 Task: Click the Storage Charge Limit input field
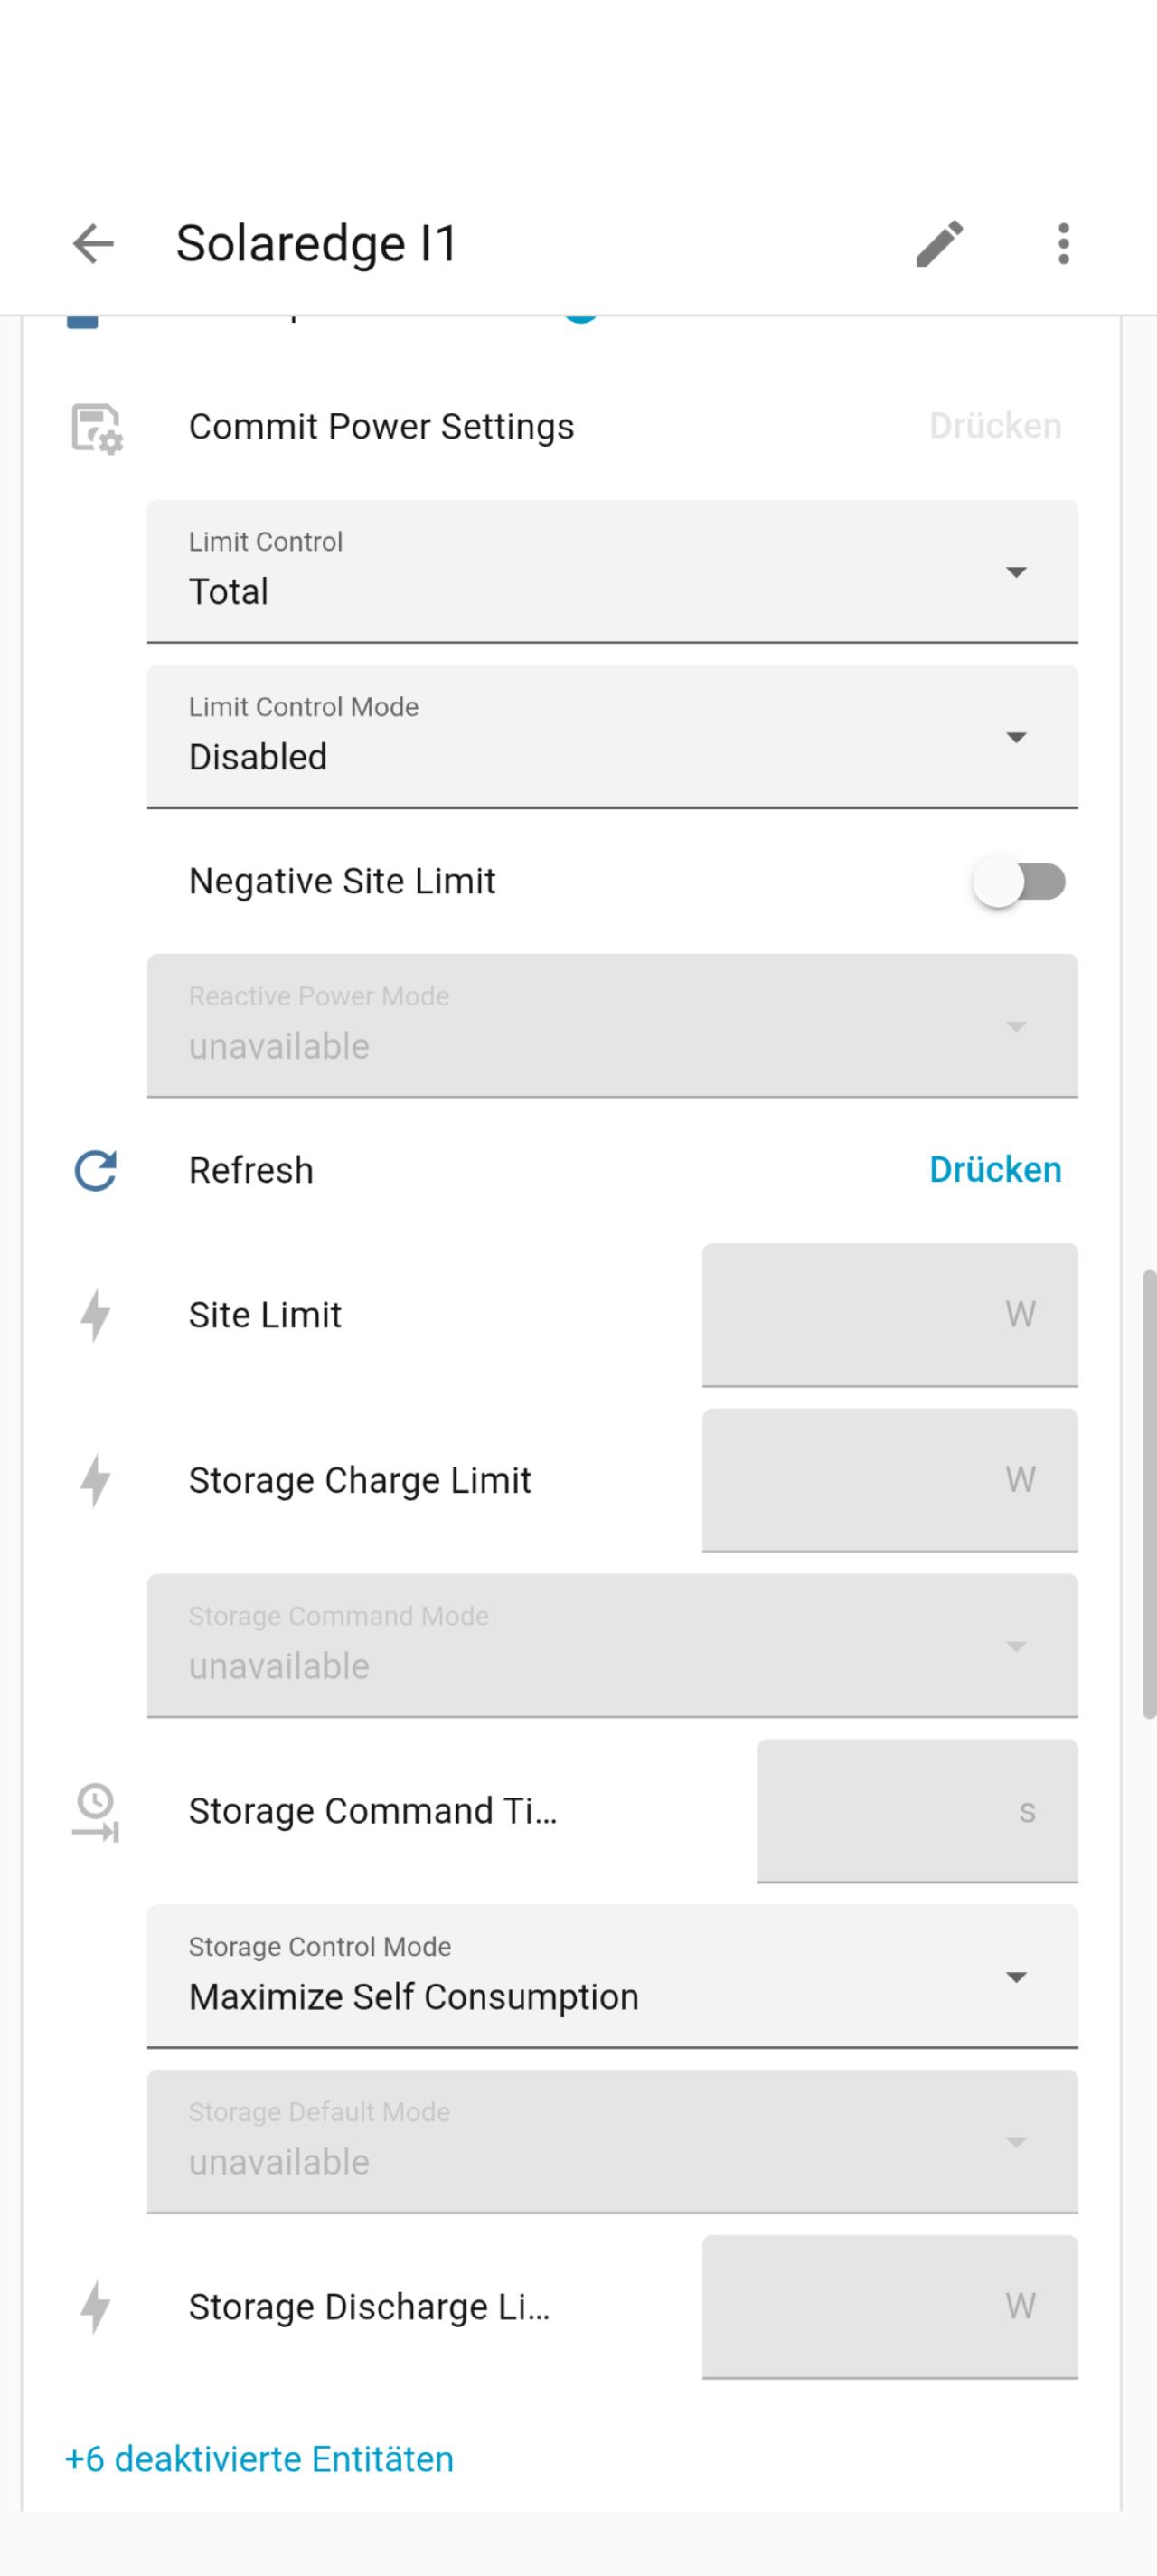coord(889,1480)
